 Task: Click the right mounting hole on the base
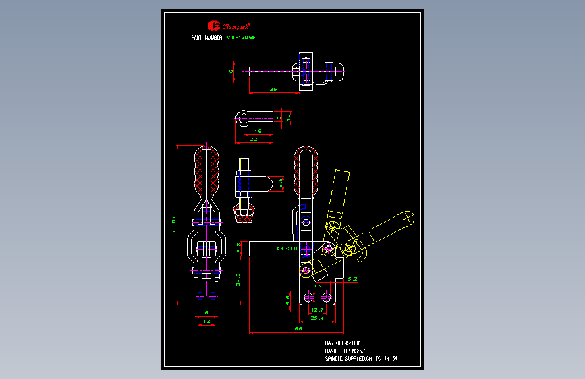(x=327, y=297)
